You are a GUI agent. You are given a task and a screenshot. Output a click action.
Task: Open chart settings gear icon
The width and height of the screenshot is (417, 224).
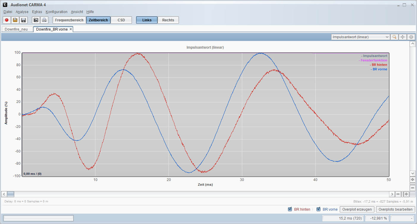click(x=411, y=37)
